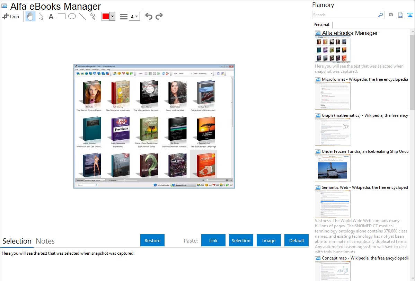Select the Crop tool
The image size is (415, 281).
click(x=11, y=16)
